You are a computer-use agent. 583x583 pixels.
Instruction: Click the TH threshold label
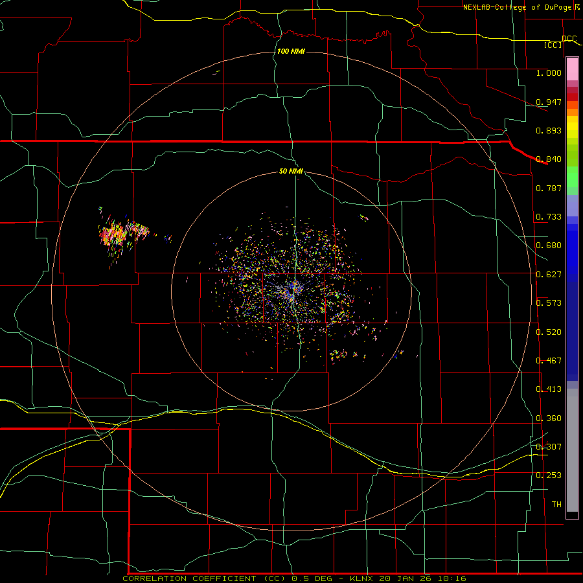[x=556, y=505]
